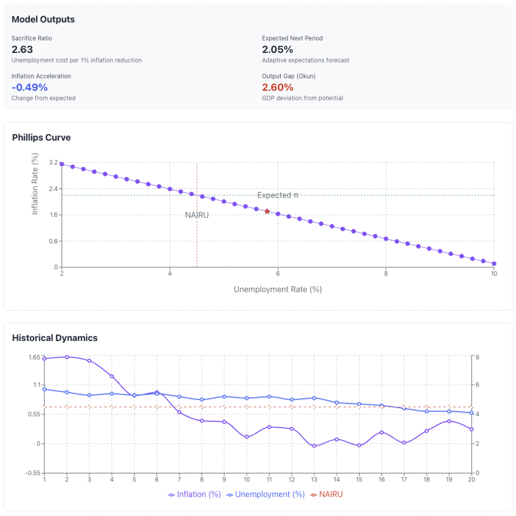Image resolution: width=516 pixels, height=516 pixels.
Task: Select Phillips Curve dot at 4% unemployment
Action: tap(170, 189)
